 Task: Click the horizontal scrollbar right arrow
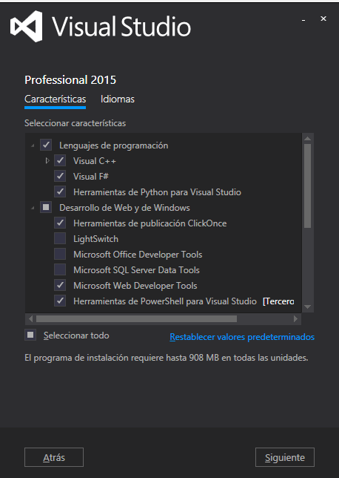(295, 319)
